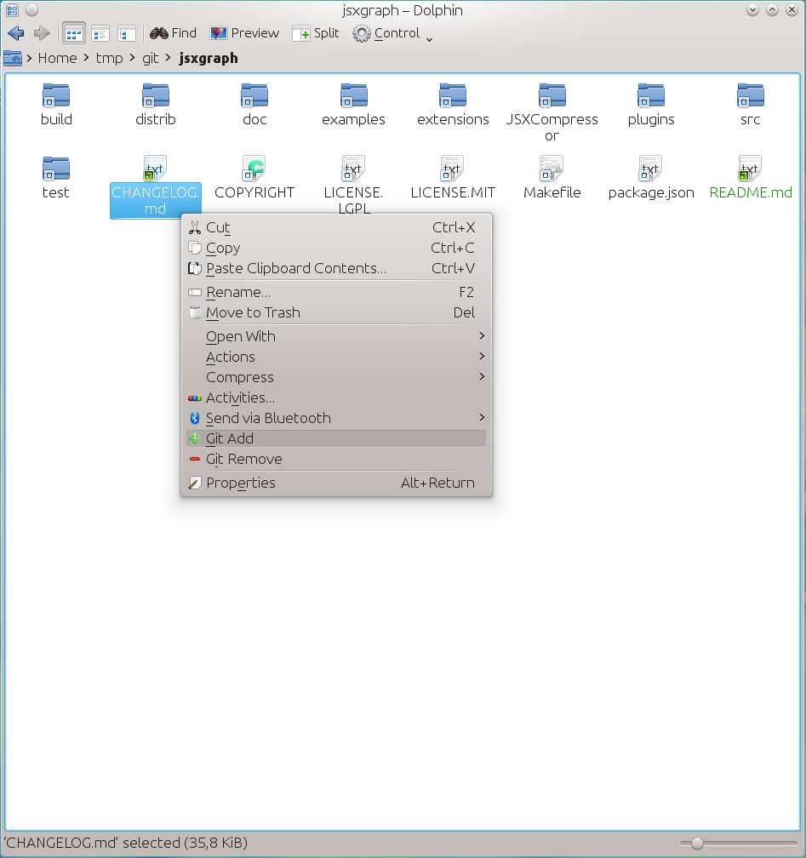This screenshot has width=806, height=858.
Task: Navigate to Home in the breadcrumb
Action: pyautogui.click(x=58, y=58)
